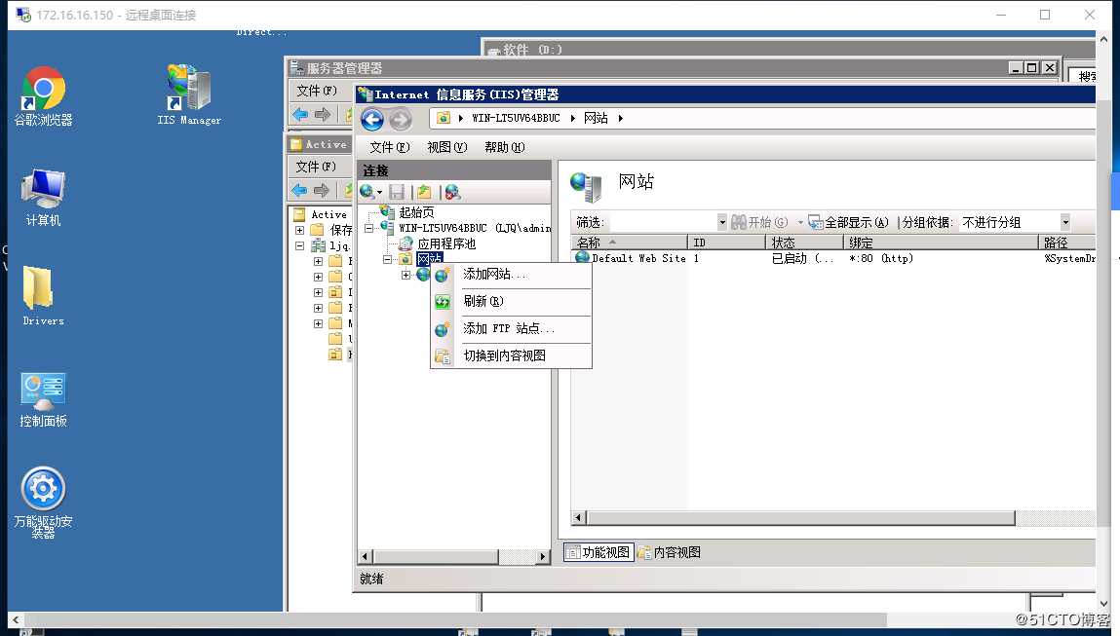Viewport: 1120px width, 636px height.
Task: Expand the 保存 node in Active Directory tree
Action: [300, 230]
